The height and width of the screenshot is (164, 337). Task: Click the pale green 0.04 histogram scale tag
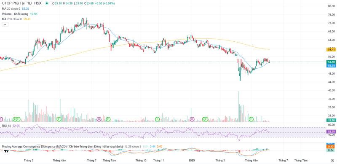pyautogui.click(x=331, y=150)
